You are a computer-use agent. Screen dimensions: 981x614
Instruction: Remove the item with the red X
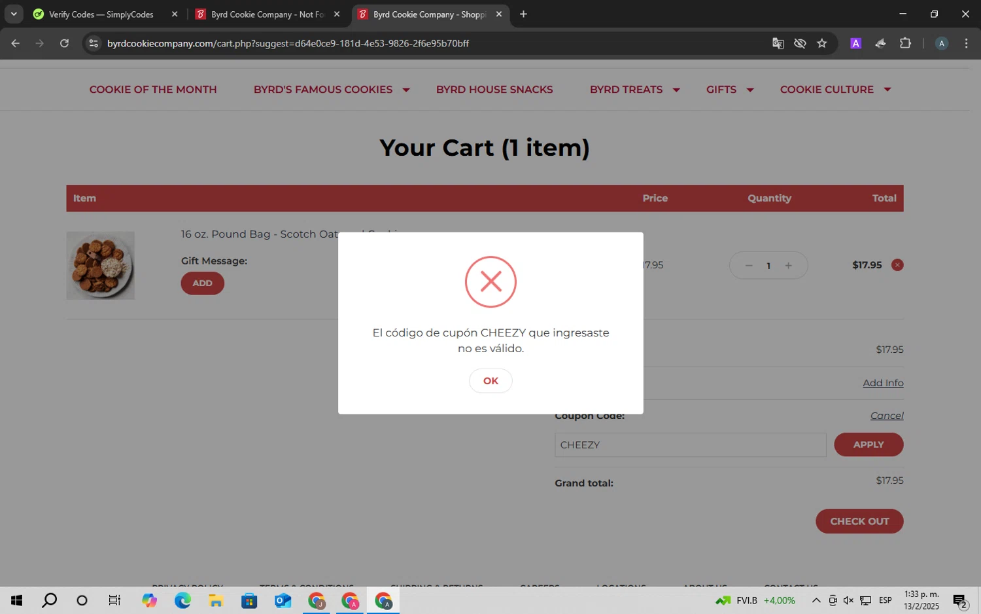point(897,265)
